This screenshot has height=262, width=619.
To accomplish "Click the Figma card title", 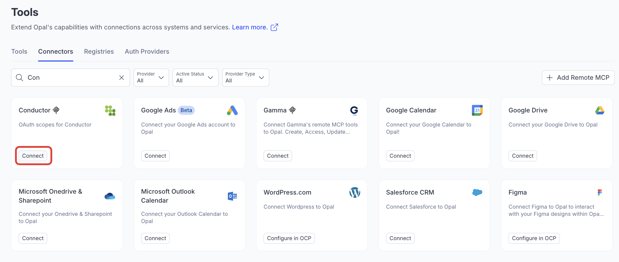I will click(x=518, y=192).
